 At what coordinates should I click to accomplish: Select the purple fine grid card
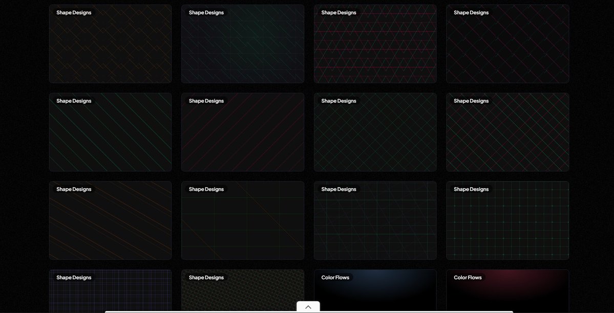111,292
